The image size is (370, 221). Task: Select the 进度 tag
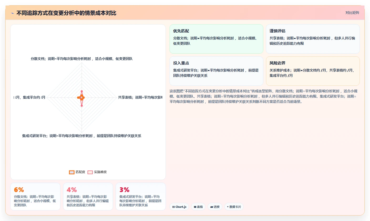click(x=215, y=207)
